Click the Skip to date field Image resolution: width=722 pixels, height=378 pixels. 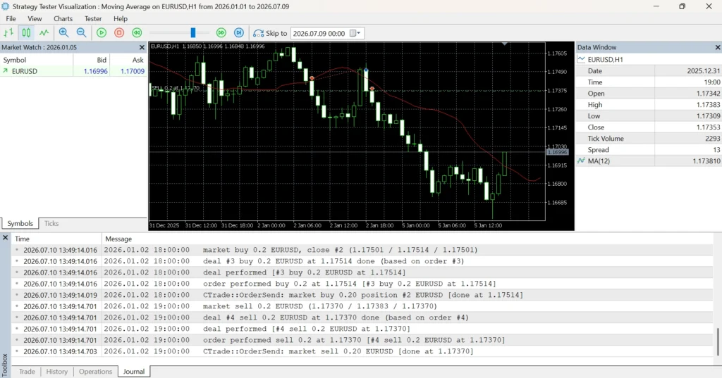coord(319,33)
